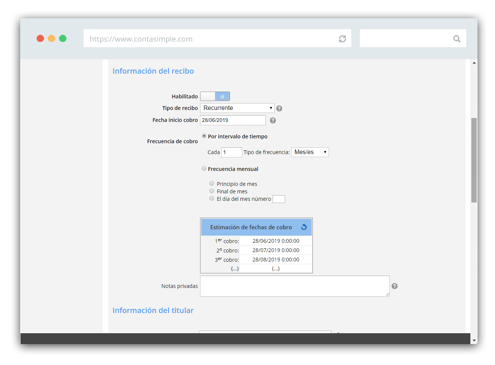Choose Final de mes option
495x365 pixels.
tap(212, 191)
